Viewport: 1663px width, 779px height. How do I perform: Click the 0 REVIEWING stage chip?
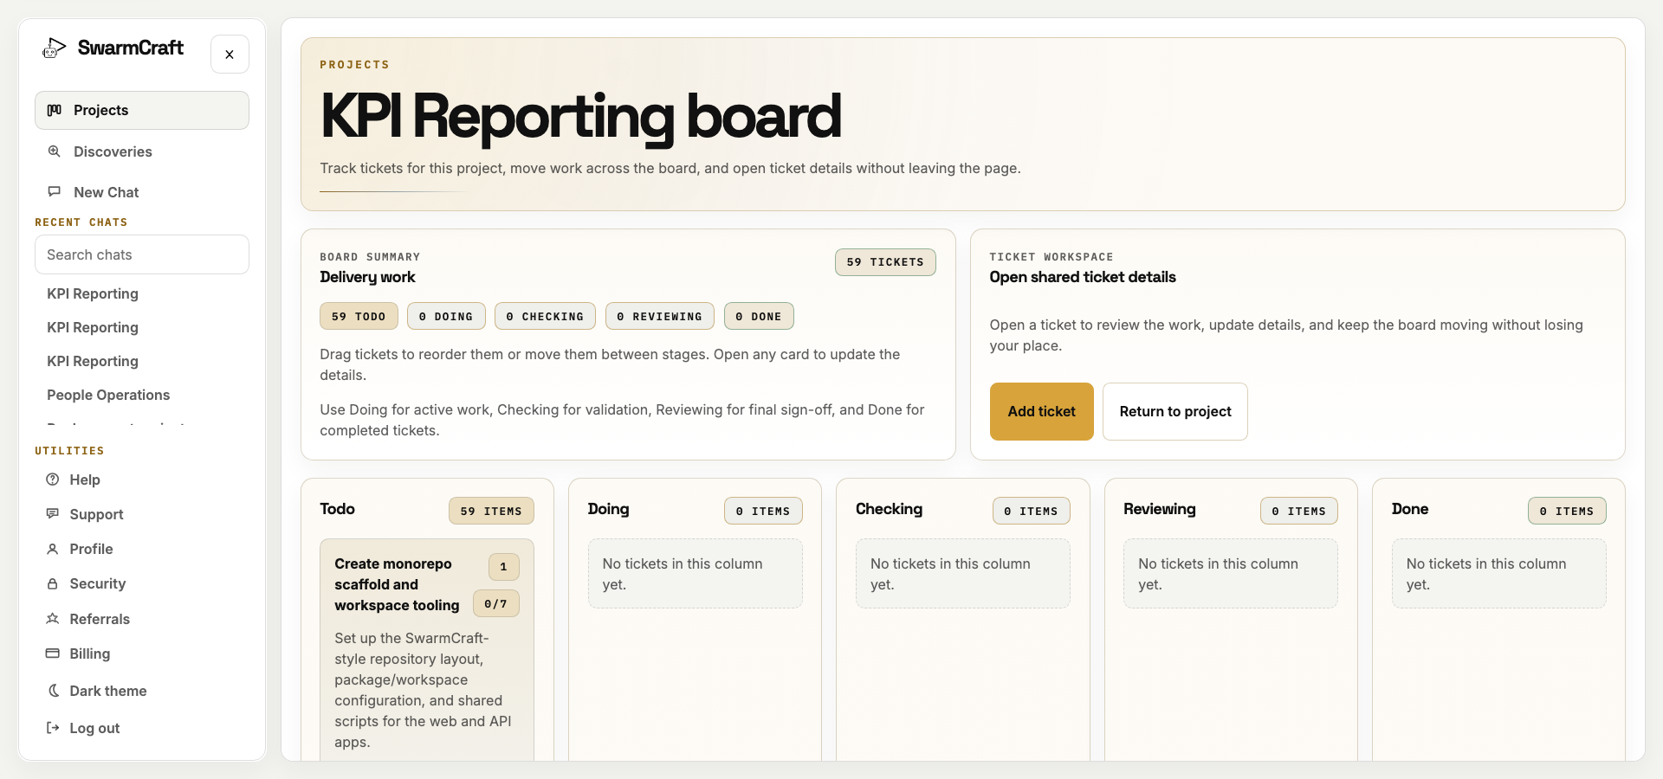point(660,316)
